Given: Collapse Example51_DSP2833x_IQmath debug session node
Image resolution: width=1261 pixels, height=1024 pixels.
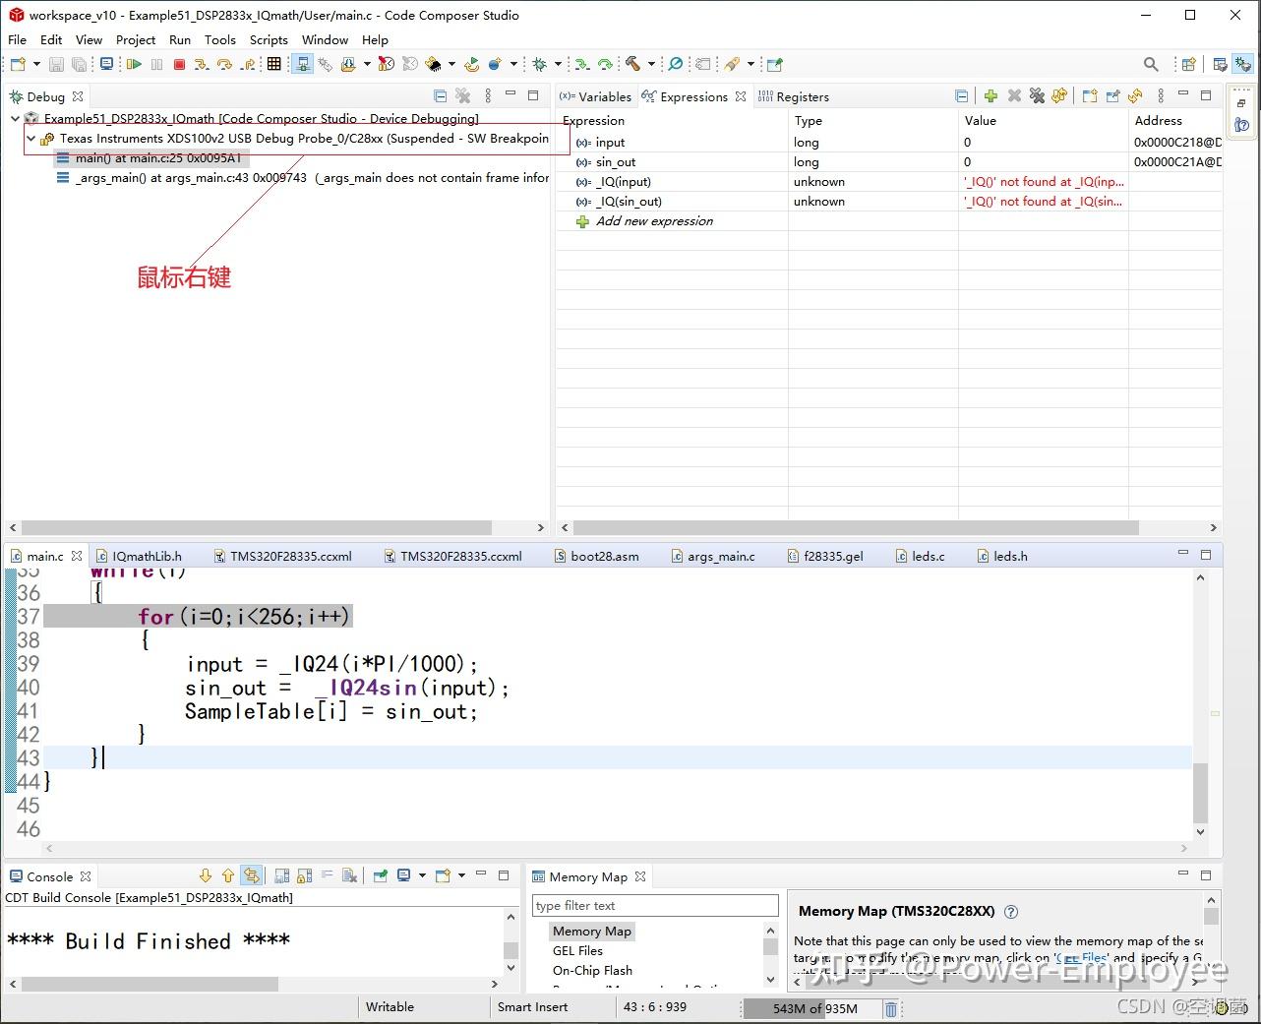Looking at the screenshot, I should tap(15, 119).
